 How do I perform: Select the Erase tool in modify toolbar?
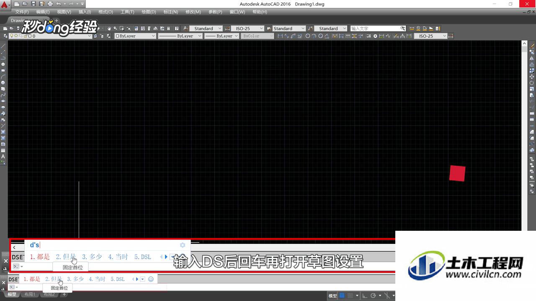[532, 46]
